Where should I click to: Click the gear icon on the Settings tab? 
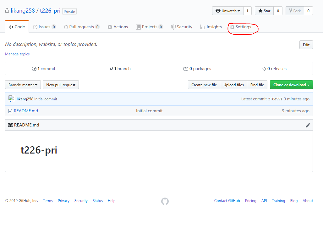(x=232, y=27)
